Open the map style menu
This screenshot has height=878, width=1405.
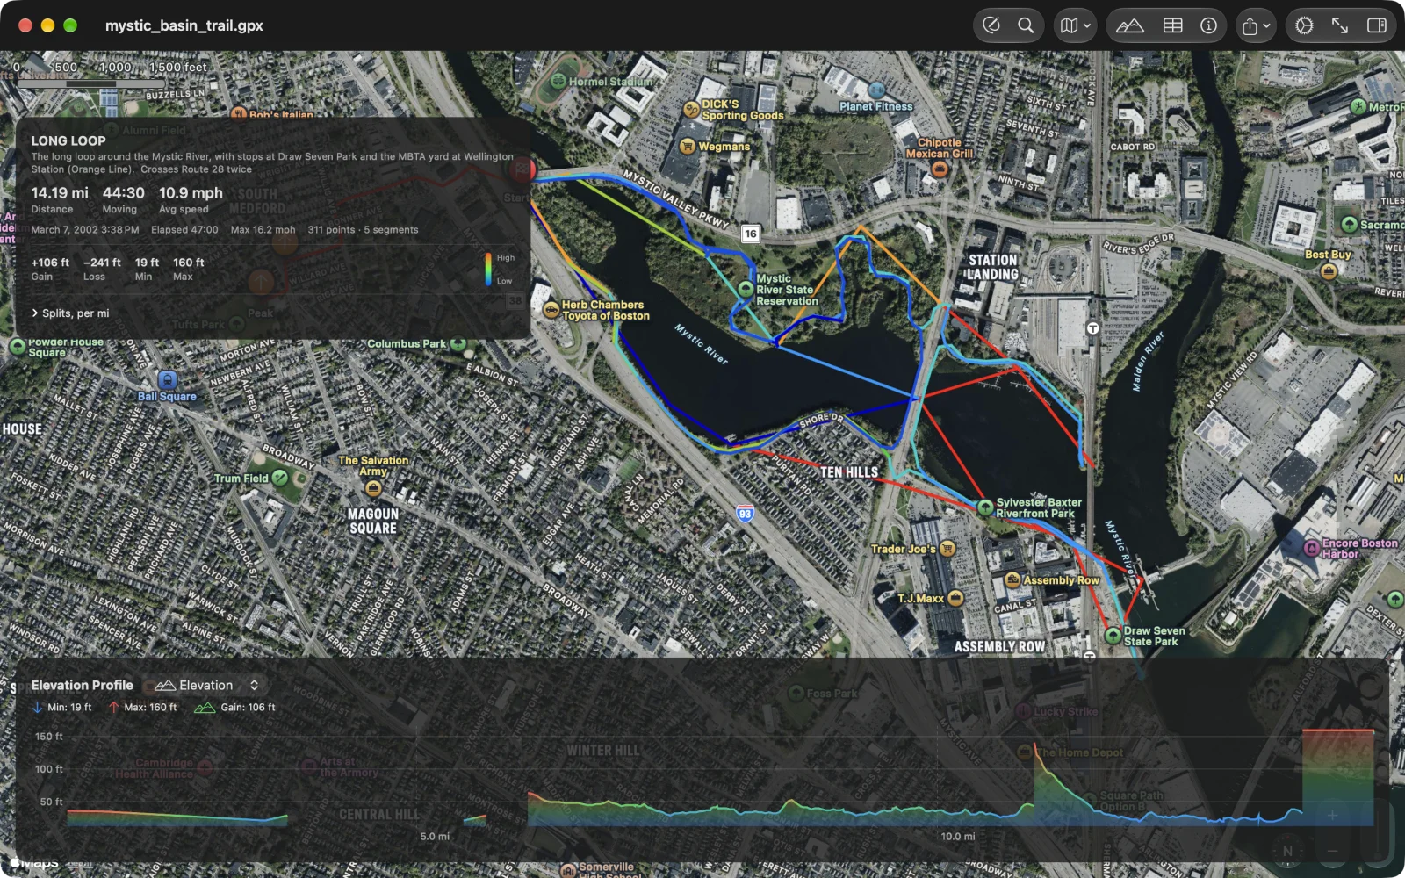(x=1075, y=25)
